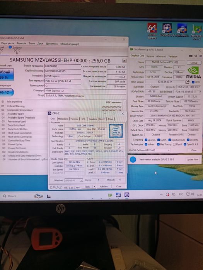Viewport: 203px width, 270px height.
Task: Open the AIDA64 Extreme desktop shortcut
Action: [x=152, y=31]
